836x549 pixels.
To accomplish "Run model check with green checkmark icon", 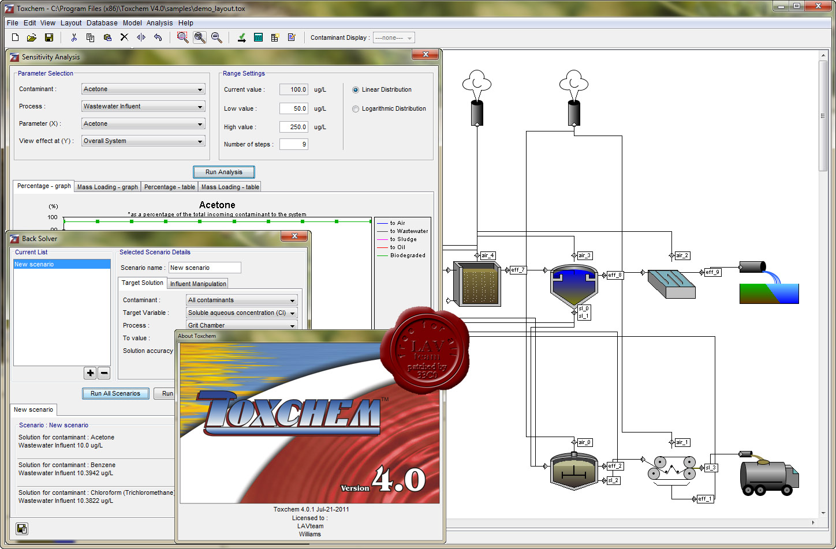I will tap(241, 37).
